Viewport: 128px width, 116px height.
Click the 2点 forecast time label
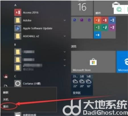click(82, 77)
